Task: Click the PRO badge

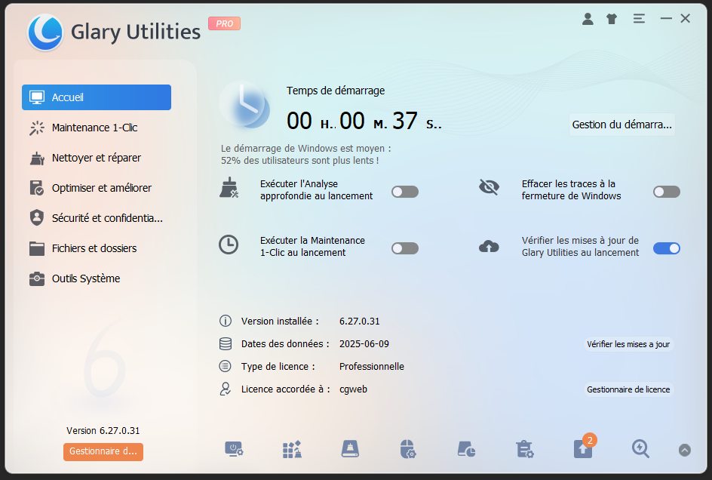Action: 224,23
